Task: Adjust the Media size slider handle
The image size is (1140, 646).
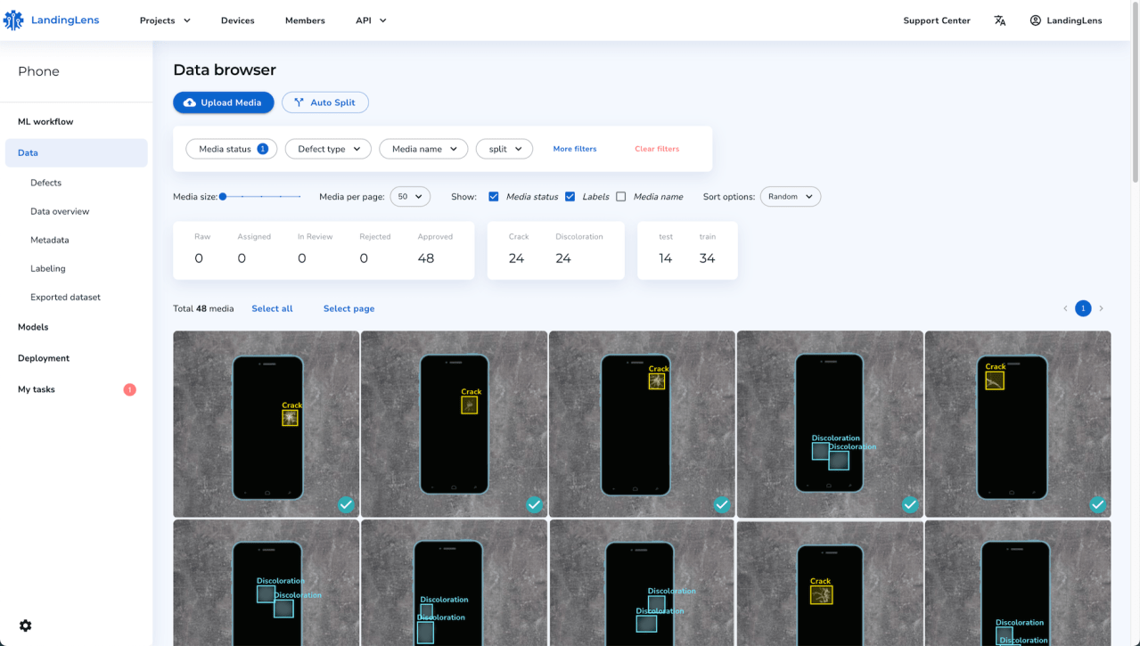Action: tap(223, 196)
